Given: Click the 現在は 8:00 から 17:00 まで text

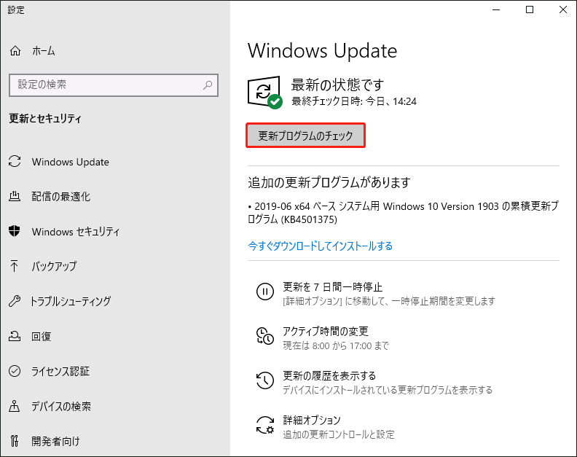Looking at the screenshot, I should pos(336,345).
